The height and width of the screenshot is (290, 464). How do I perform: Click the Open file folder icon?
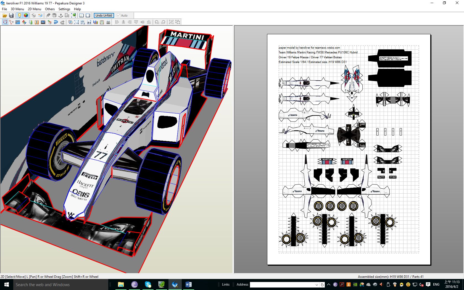coord(5,15)
